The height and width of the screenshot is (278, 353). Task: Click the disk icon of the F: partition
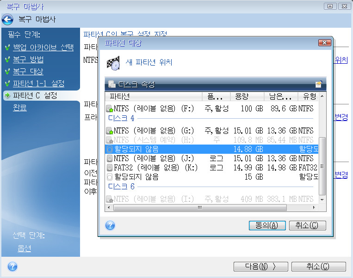tap(110, 109)
